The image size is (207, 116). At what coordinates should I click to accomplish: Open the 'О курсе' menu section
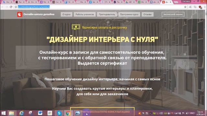[x=67, y=14]
